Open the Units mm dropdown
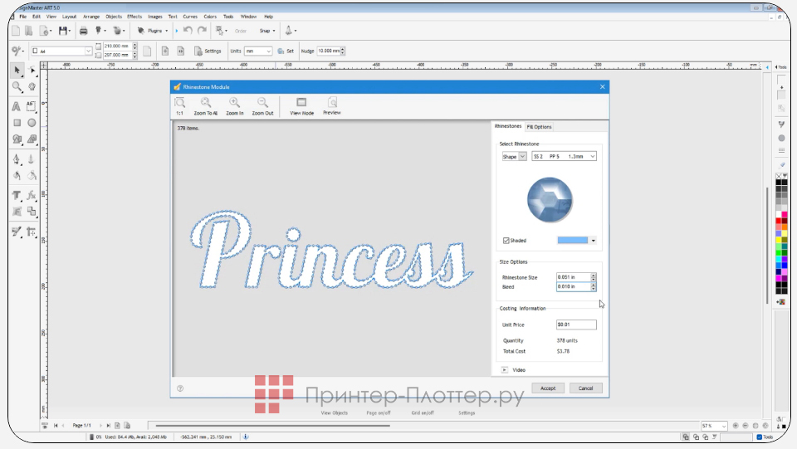This screenshot has width=797, height=449. tap(257, 51)
